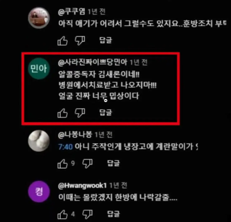Viewport: 231px width, 222px height.
Task: Like the comment by @사라진짜이쁘당민아
Action: point(62,113)
